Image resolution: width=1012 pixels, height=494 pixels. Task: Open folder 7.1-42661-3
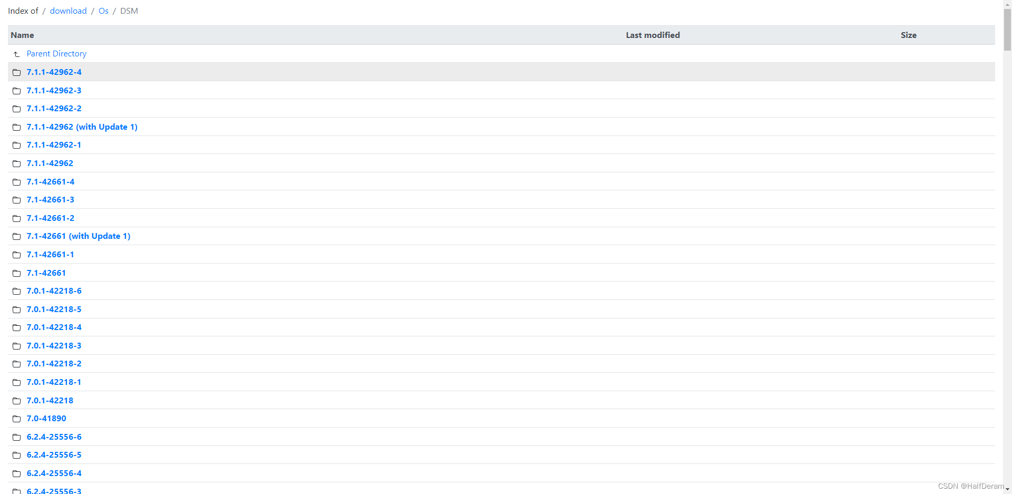(x=51, y=200)
